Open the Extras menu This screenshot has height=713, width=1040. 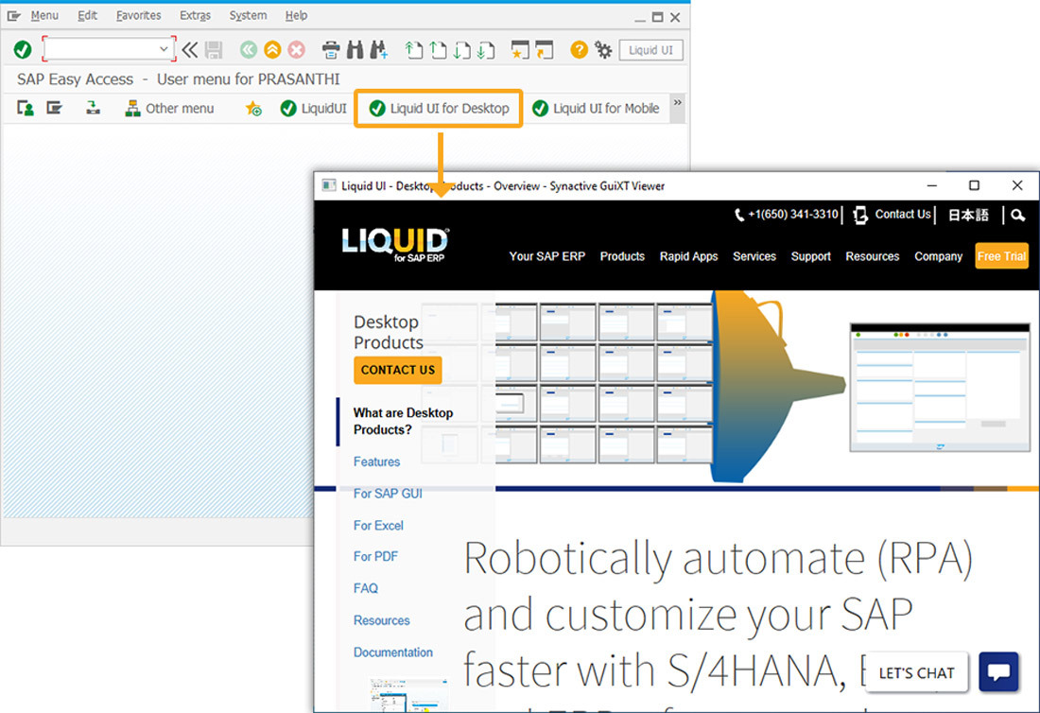click(195, 15)
